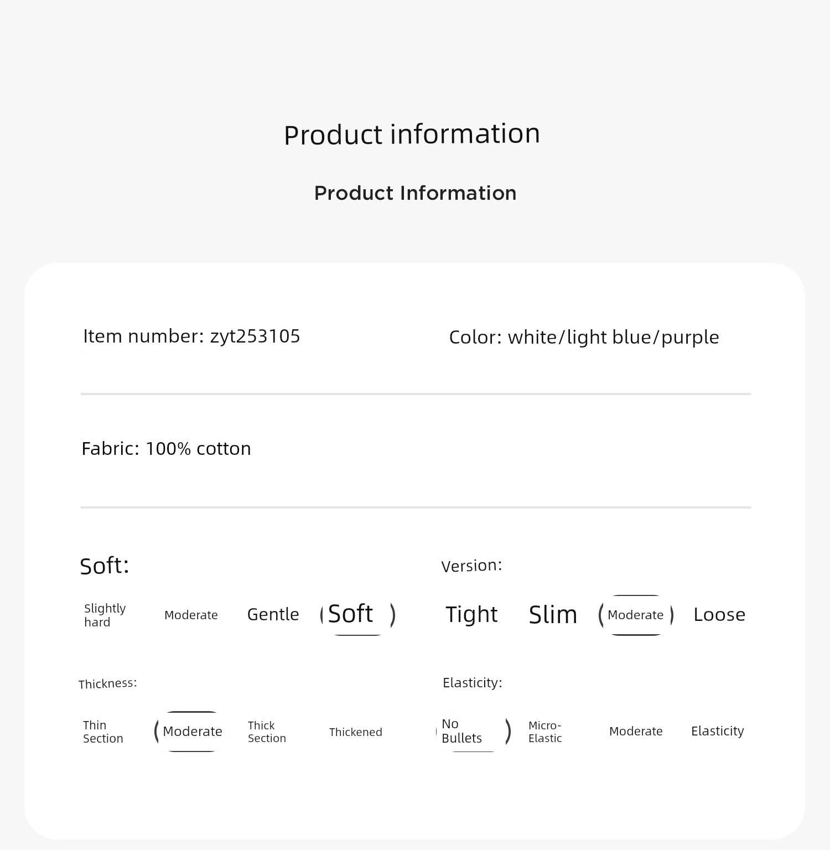The image size is (830, 850).
Task: Click the bold Product Information subtitle
Action: 415,193
